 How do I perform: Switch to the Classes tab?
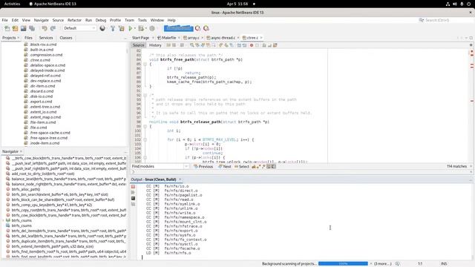coord(66,38)
